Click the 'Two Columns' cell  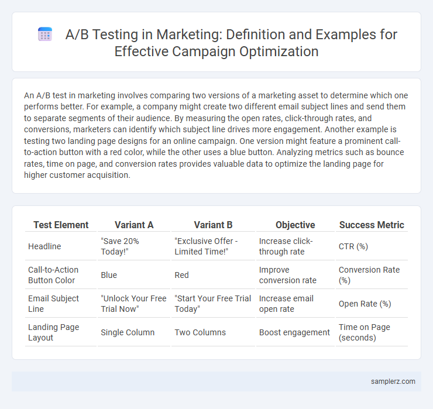213,332
